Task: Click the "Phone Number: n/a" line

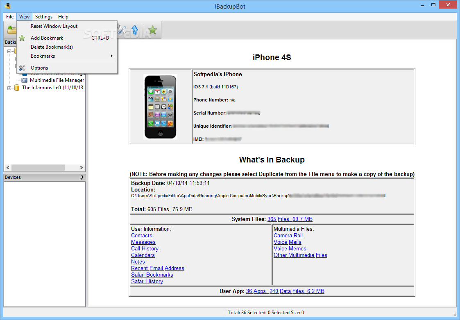Action: [215, 100]
